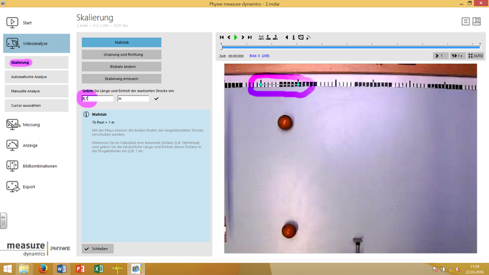Skip to the last video frame

click(x=249, y=37)
